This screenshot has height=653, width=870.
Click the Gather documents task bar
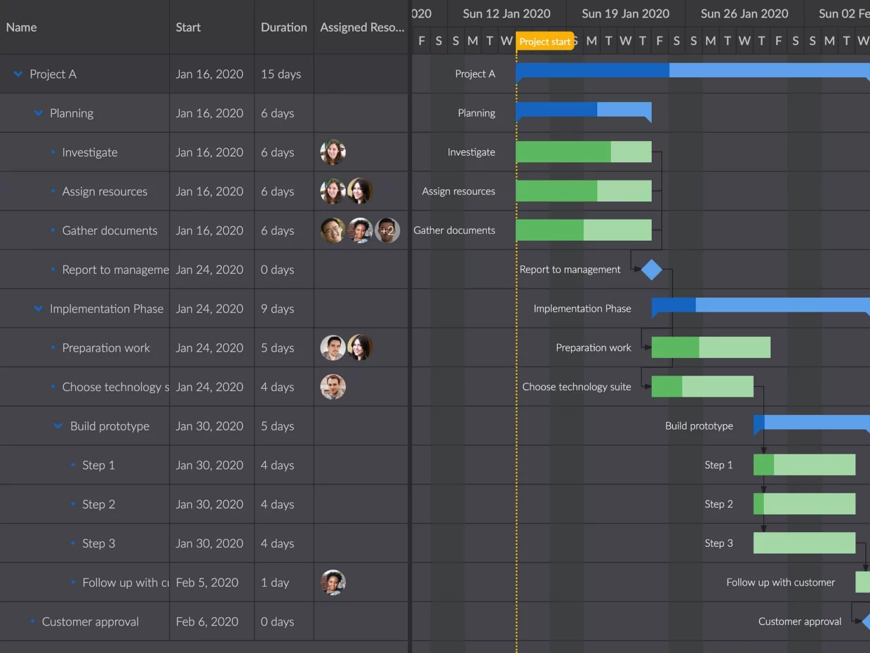click(x=584, y=230)
